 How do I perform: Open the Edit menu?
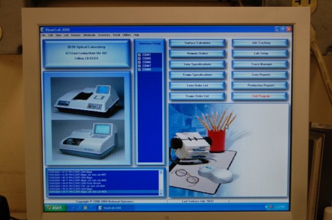click(x=51, y=35)
